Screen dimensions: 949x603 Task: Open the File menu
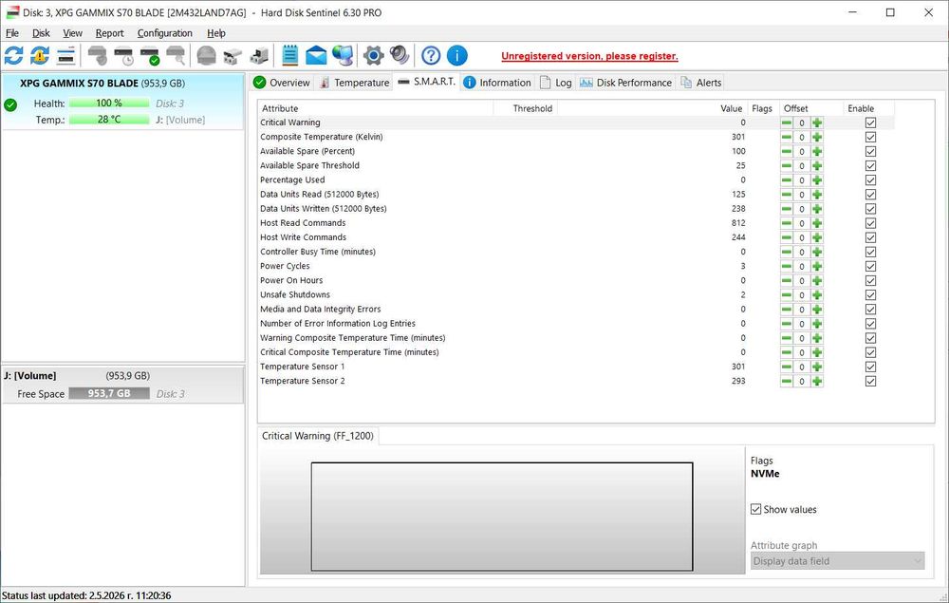(x=12, y=33)
